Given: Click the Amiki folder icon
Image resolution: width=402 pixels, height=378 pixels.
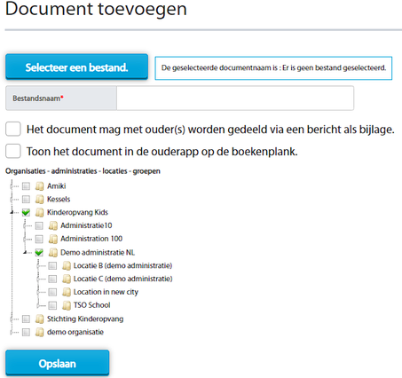Looking at the screenshot, I should [39, 186].
